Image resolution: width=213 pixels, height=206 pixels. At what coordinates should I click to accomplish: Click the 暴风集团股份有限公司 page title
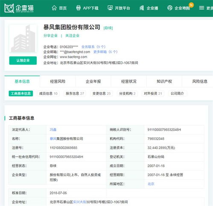click(72, 27)
